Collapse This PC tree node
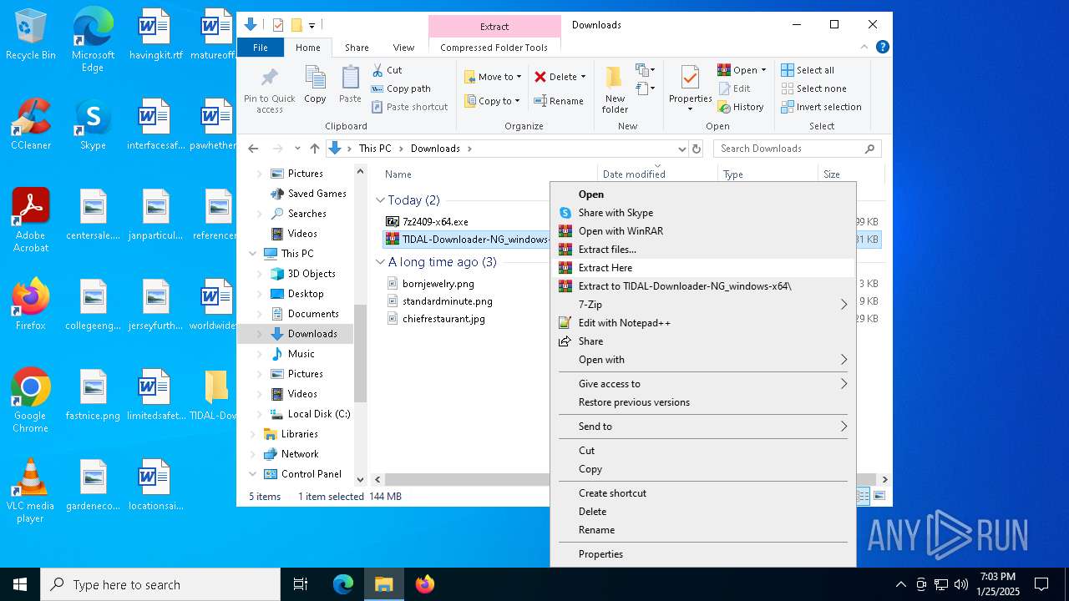 point(253,254)
